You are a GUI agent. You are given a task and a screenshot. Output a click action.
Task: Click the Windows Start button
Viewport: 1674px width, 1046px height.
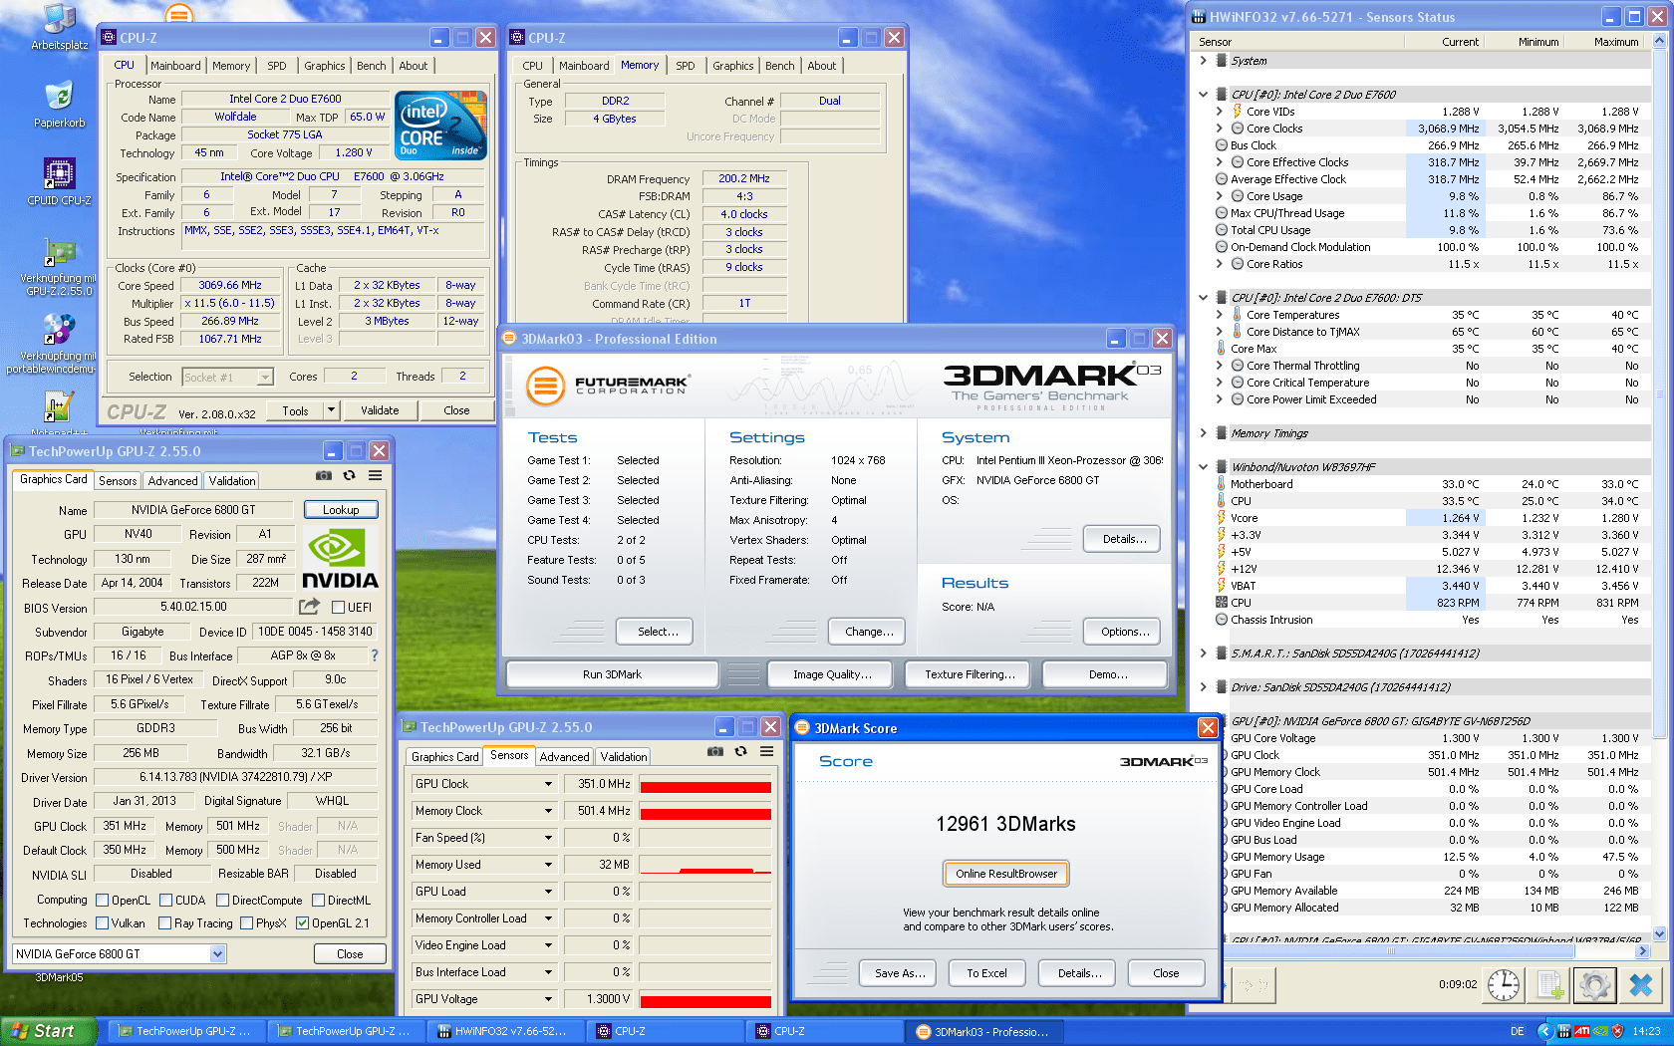(48, 1031)
